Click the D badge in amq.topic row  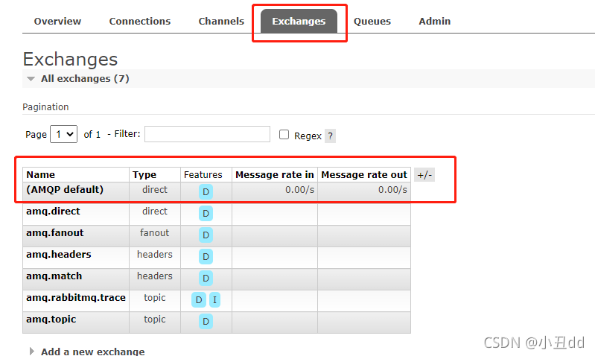[x=206, y=322]
